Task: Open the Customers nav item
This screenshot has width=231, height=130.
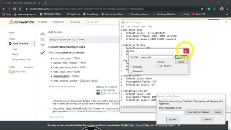Action: pos(58,22)
